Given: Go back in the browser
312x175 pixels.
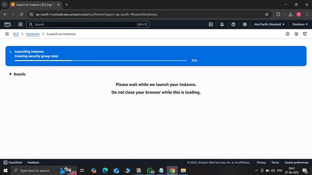Looking at the screenshot, I should click(5, 14).
